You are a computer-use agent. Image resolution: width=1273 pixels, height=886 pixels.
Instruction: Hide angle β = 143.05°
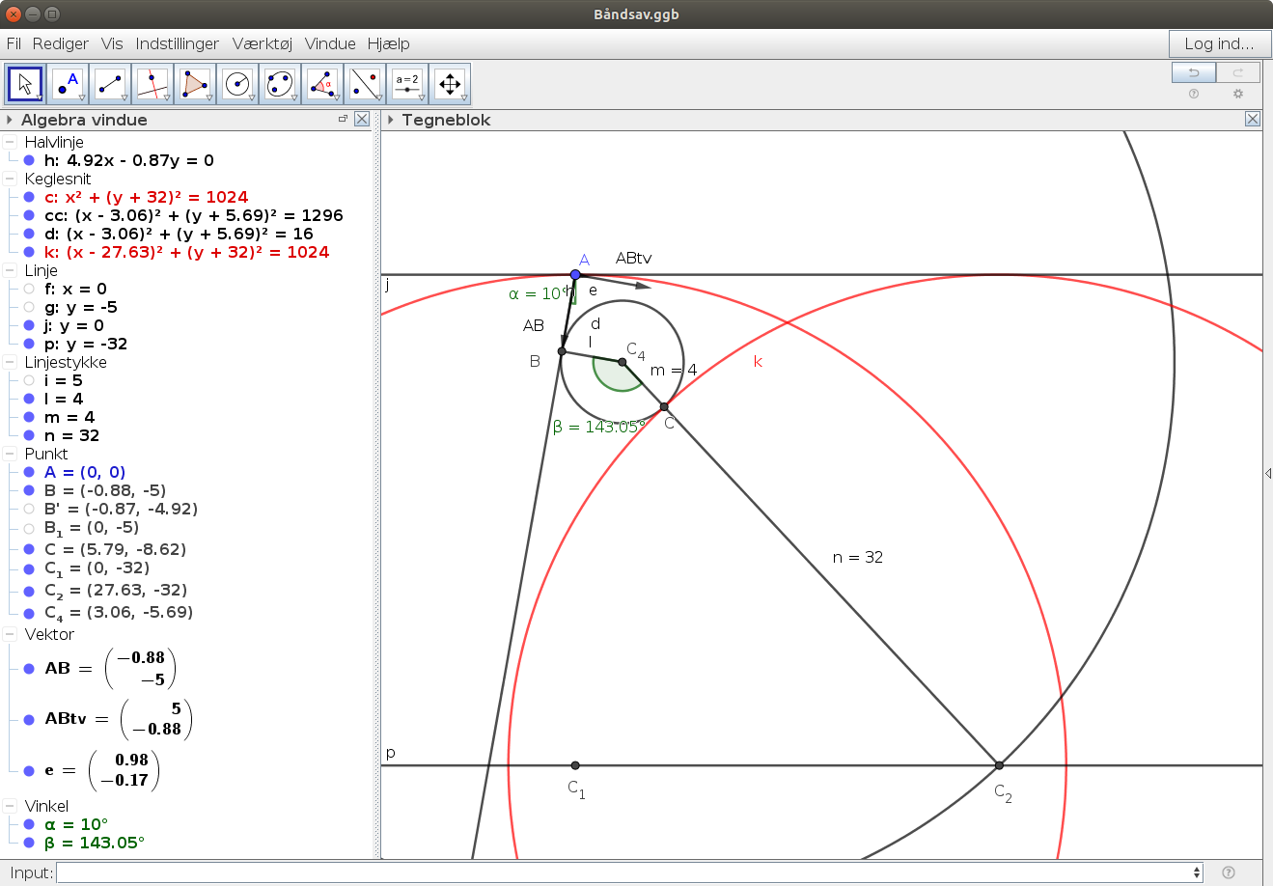[x=29, y=843]
